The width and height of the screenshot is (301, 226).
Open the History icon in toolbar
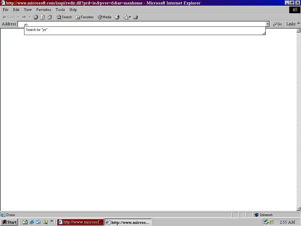click(117, 17)
